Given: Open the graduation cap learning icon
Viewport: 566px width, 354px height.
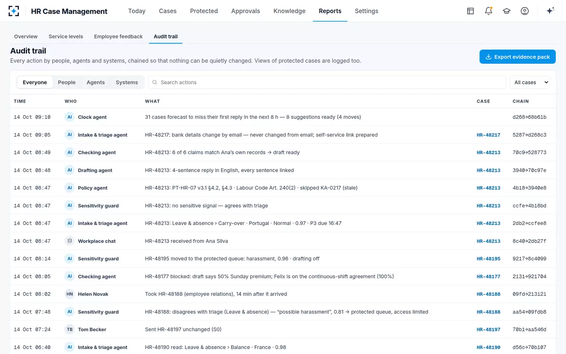Looking at the screenshot, I should point(507,11).
